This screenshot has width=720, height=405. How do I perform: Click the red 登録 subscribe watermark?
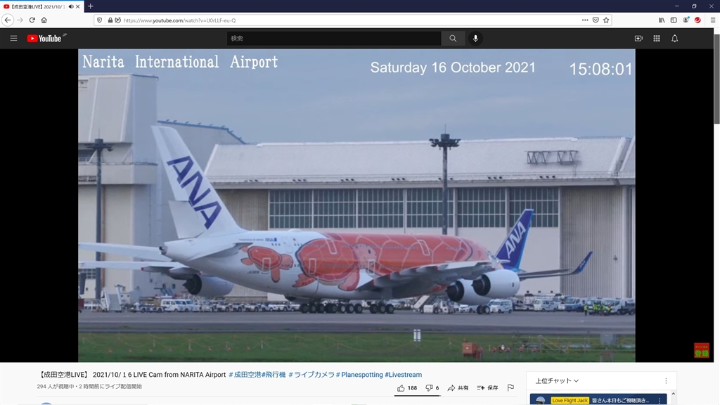click(701, 350)
